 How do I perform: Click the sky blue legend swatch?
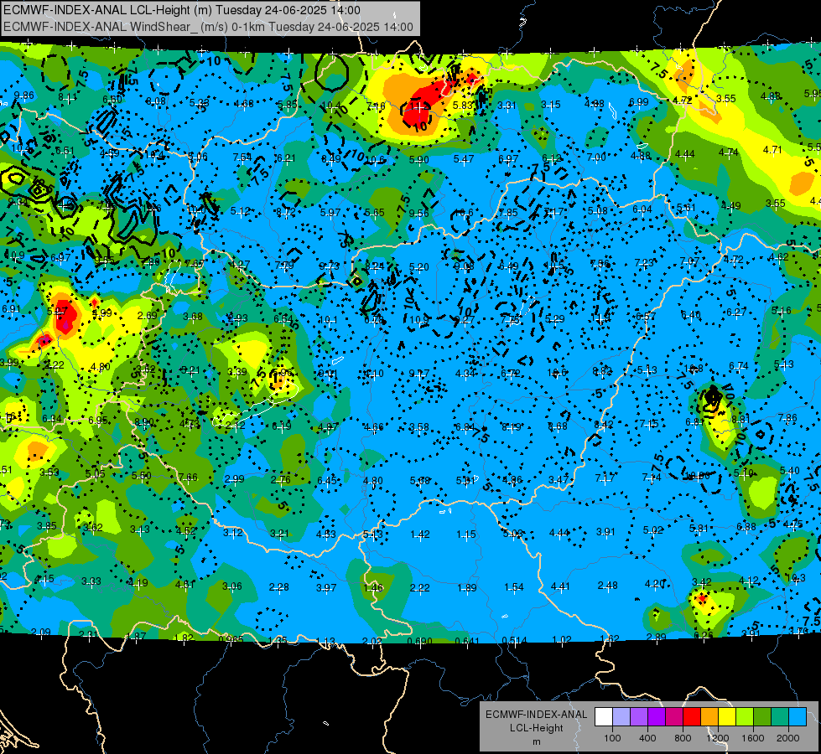point(798,716)
